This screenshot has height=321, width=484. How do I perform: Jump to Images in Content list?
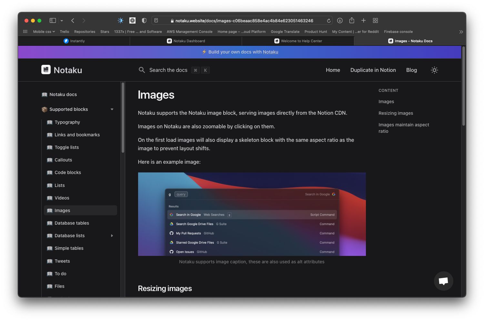[386, 102]
